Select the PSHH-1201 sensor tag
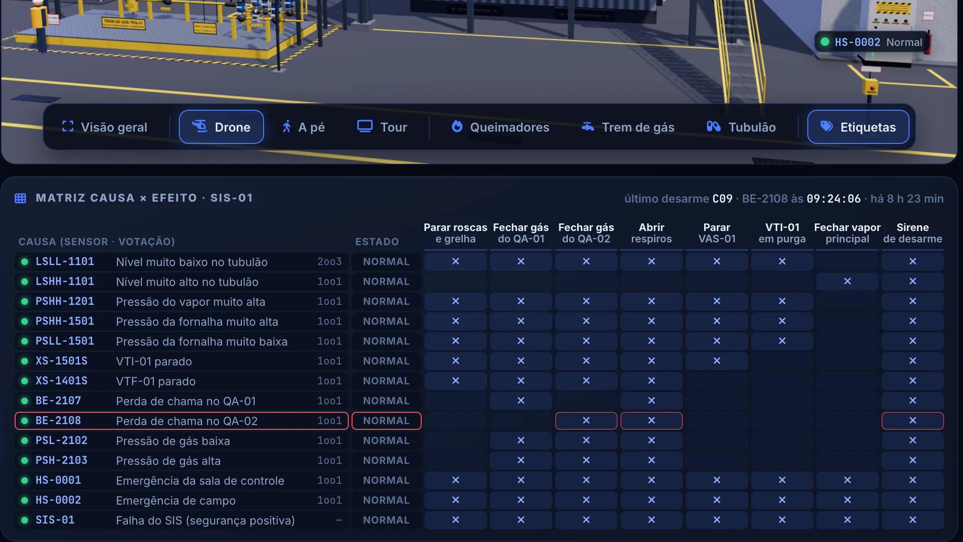This screenshot has height=542, width=963. 65,301
